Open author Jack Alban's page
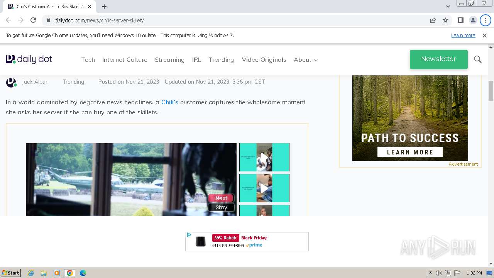The height and width of the screenshot is (278, 494). tap(35, 82)
